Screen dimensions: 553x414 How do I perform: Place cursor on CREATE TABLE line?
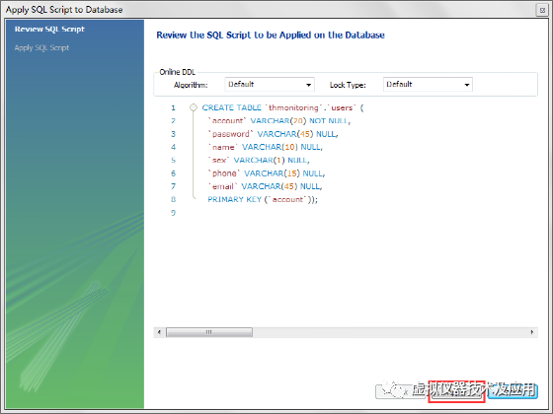(x=282, y=107)
